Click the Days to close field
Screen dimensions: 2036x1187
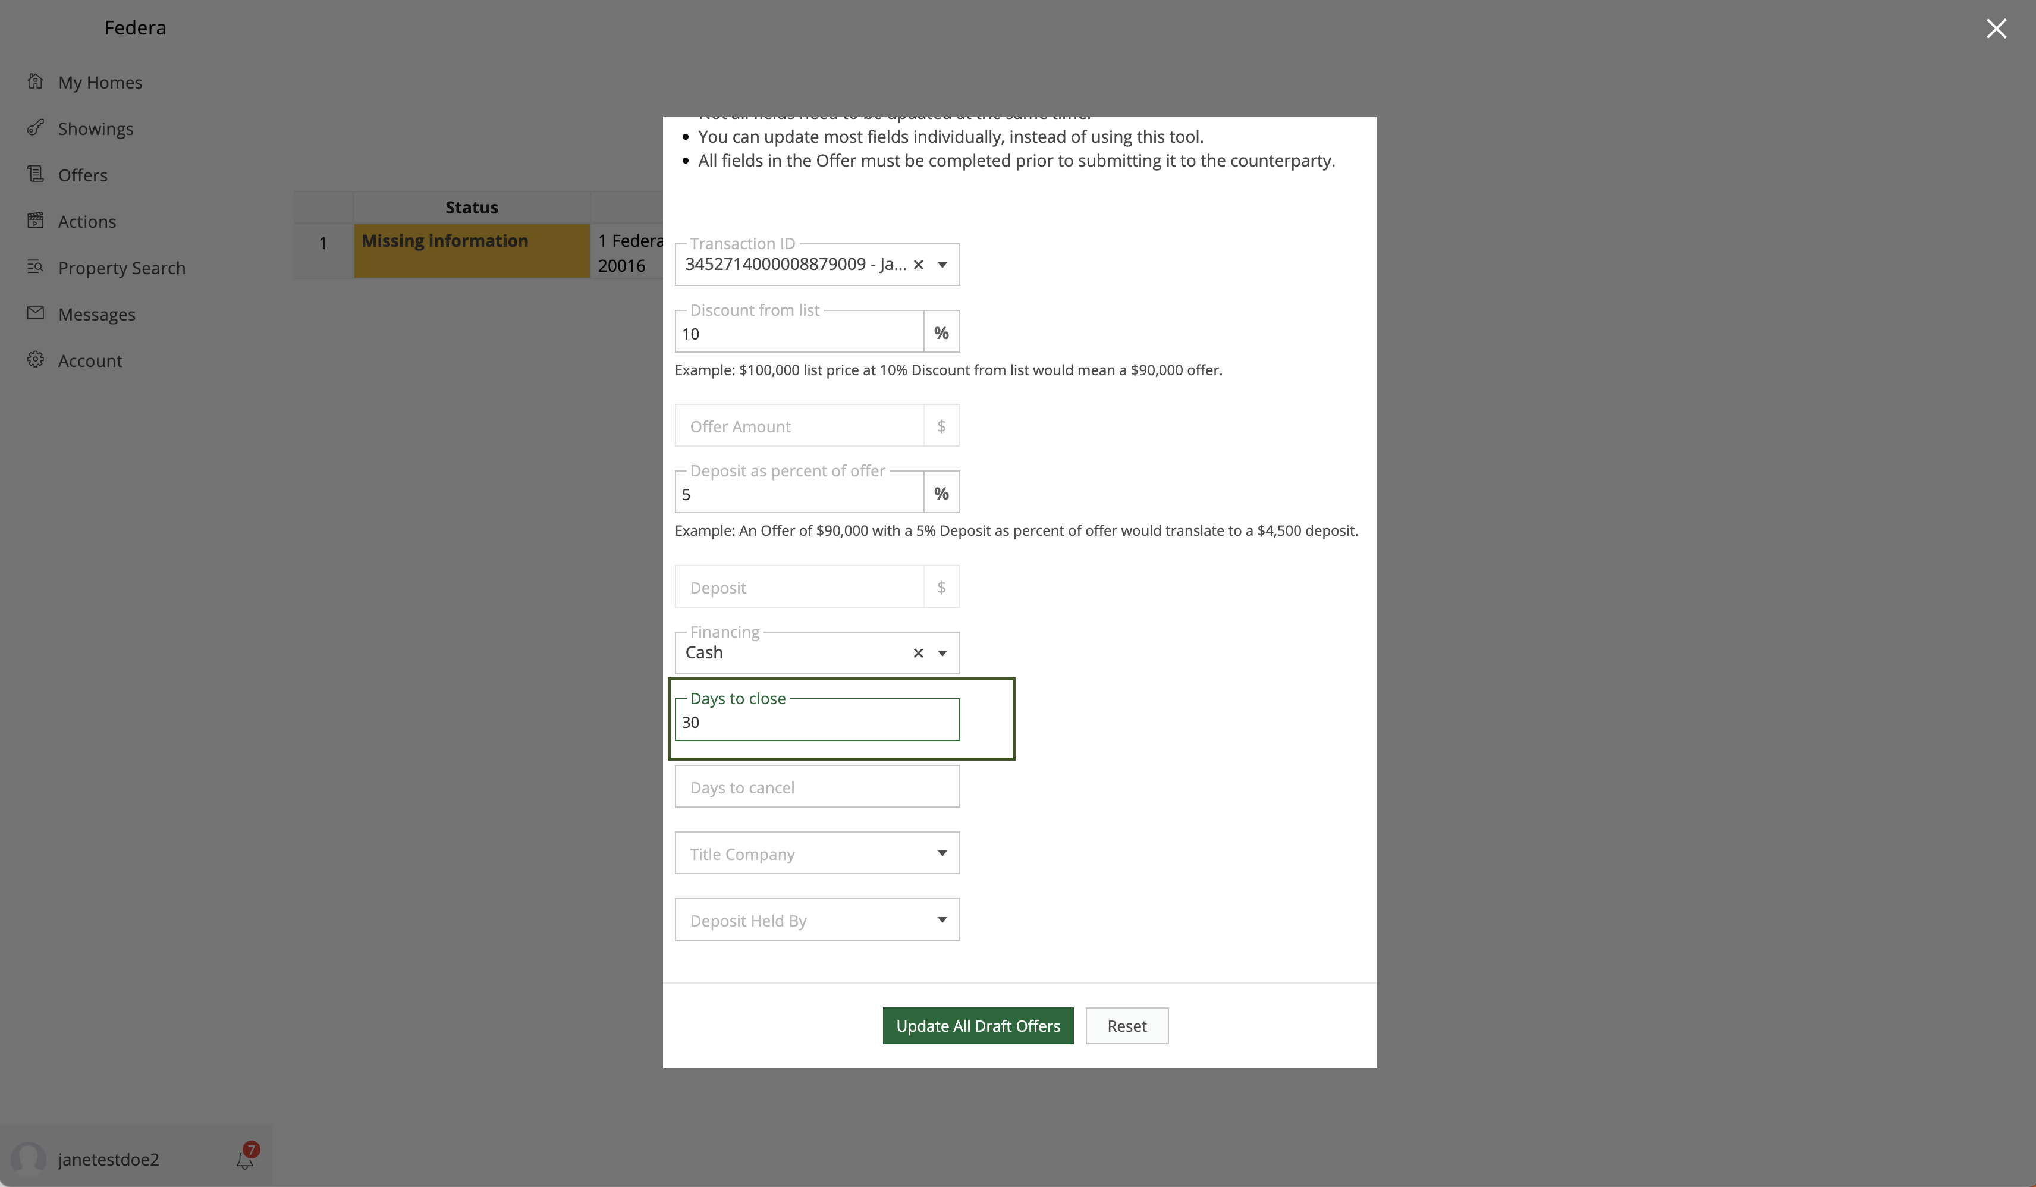tap(818, 720)
